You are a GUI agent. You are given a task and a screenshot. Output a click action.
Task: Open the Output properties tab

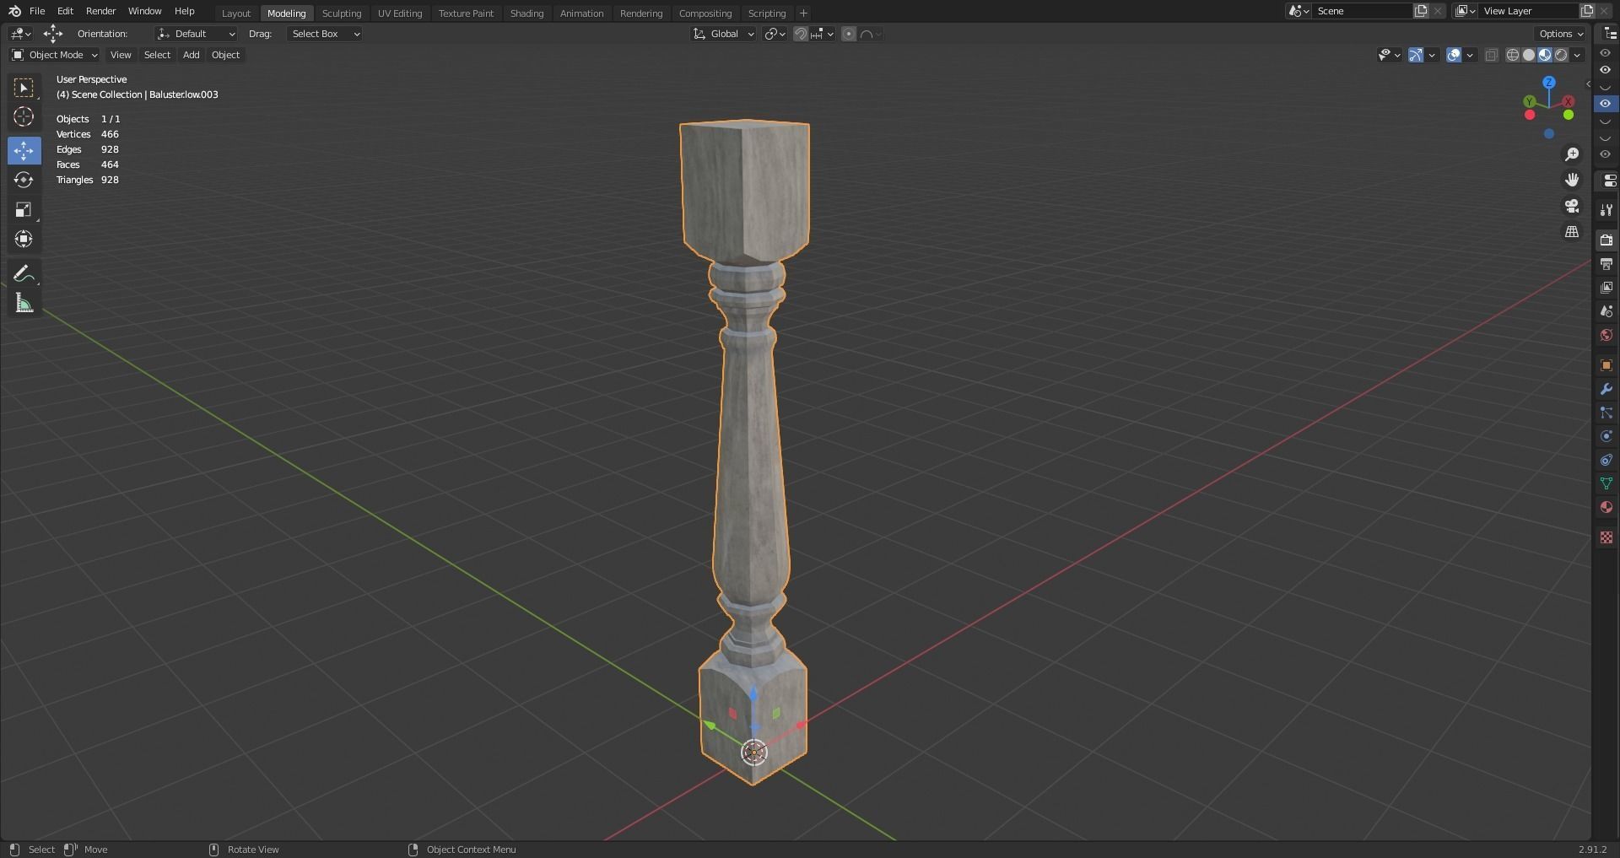coord(1606,264)
